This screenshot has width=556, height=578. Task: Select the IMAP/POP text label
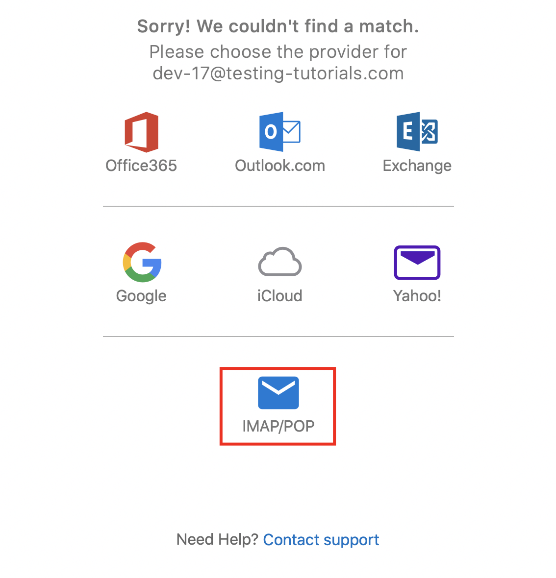click(278, 426)
